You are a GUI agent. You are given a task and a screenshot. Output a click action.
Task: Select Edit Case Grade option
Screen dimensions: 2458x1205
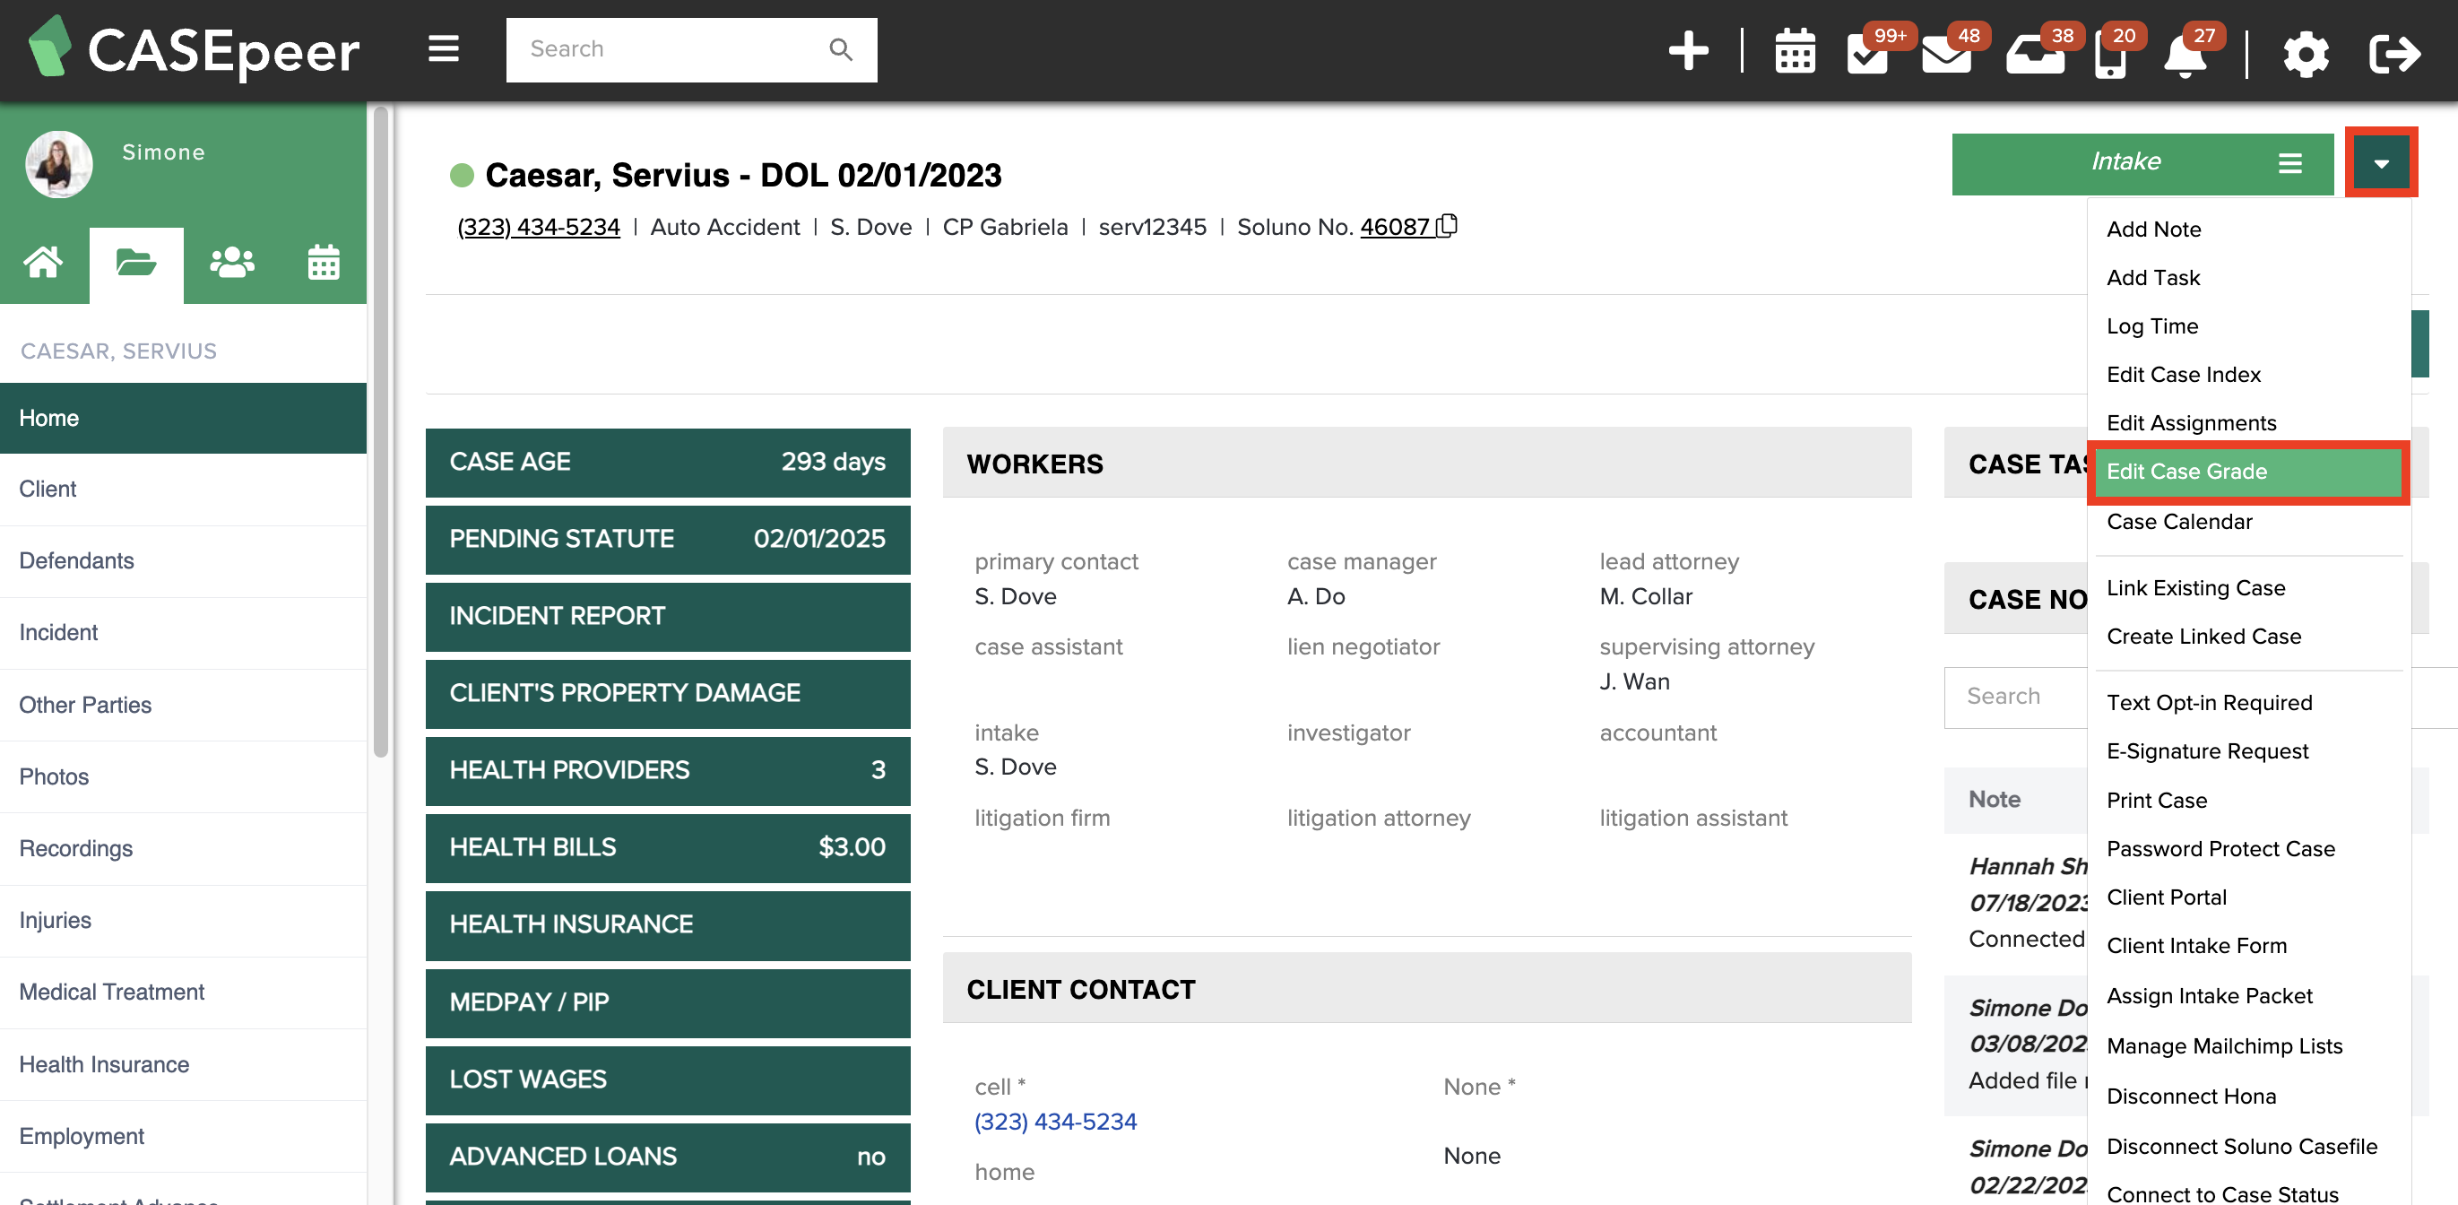click(2247, 472)
